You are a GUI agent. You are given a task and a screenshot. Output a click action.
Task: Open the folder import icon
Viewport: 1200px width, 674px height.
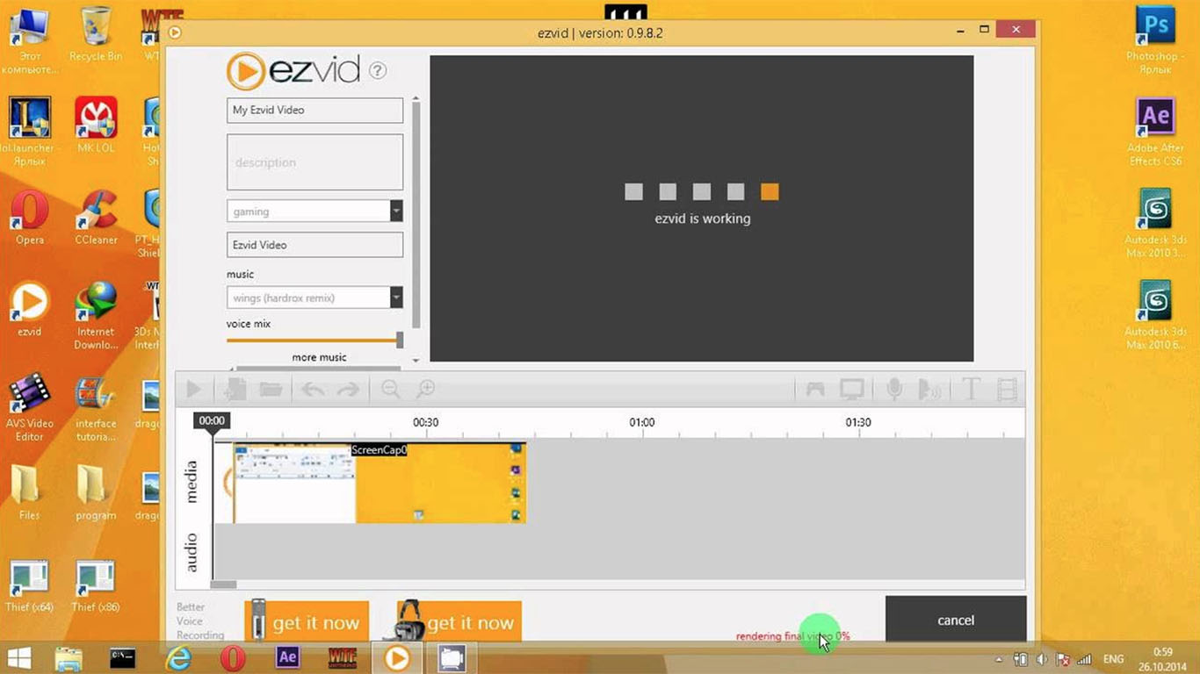tap(271, 389)
